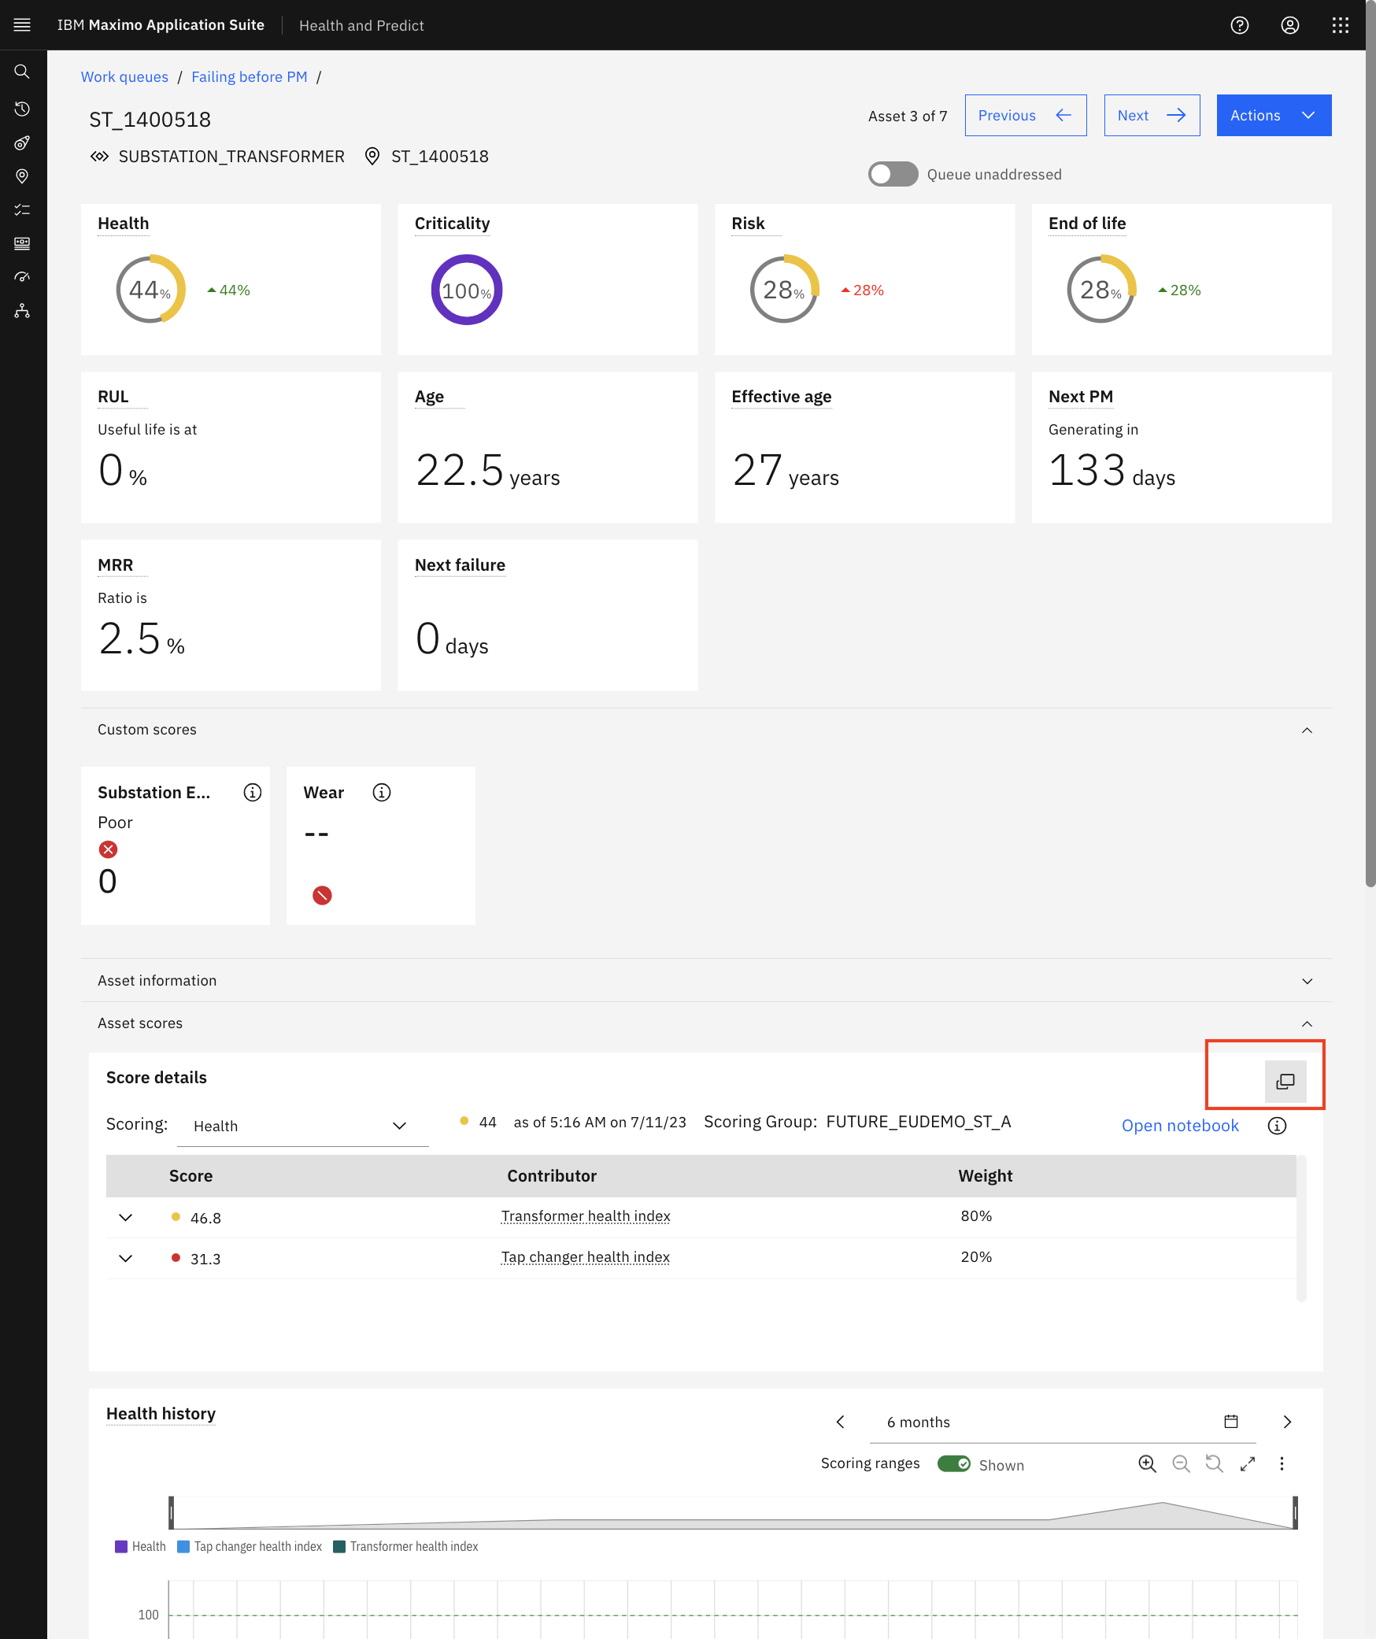Click the Health 44% gauge ring
The width and height of the screenshot is (1376, 1639).
150,290
